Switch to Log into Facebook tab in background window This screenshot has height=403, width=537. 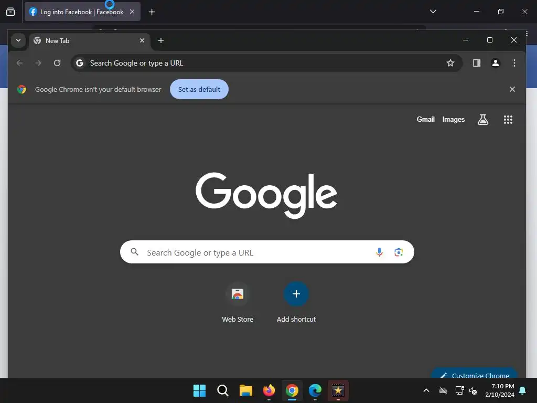pyautogui.click(x=82, y=12)
